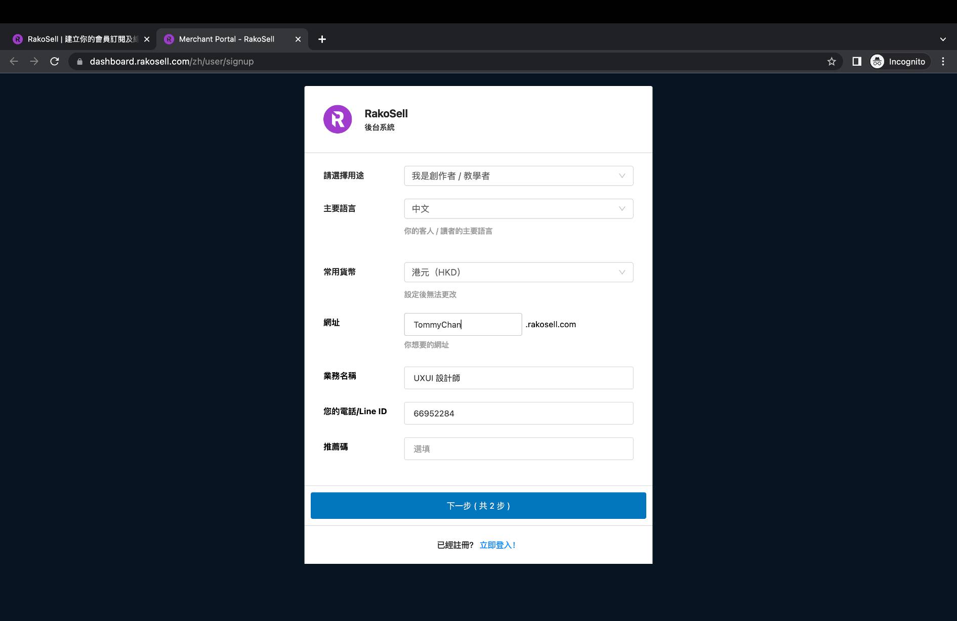Click the 下一步 (共 2 步) button
The width and height of the screenshot is (957, 621).
[478, 506]
